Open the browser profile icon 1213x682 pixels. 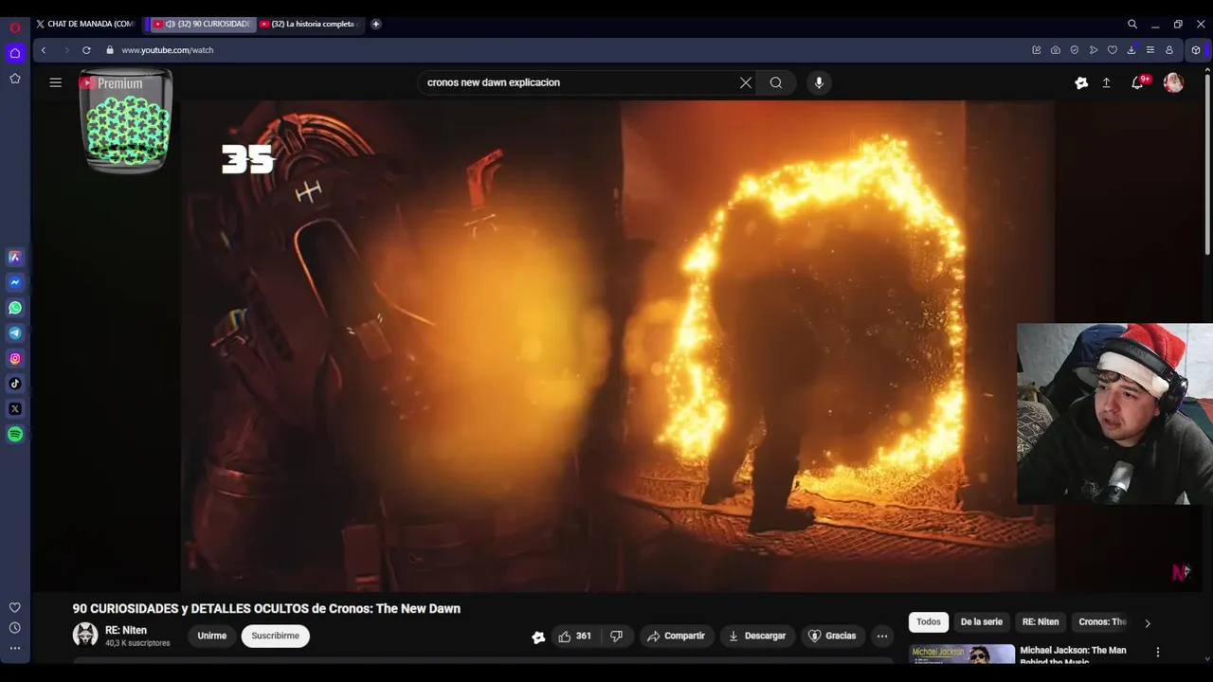click(1169, 50)
